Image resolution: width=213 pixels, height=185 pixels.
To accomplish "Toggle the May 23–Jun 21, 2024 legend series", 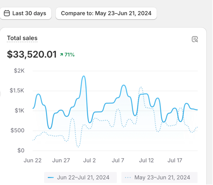I will [159, 177].
